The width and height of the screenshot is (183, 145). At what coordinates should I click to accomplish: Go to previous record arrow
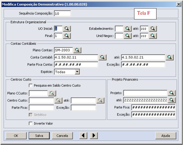83,136
